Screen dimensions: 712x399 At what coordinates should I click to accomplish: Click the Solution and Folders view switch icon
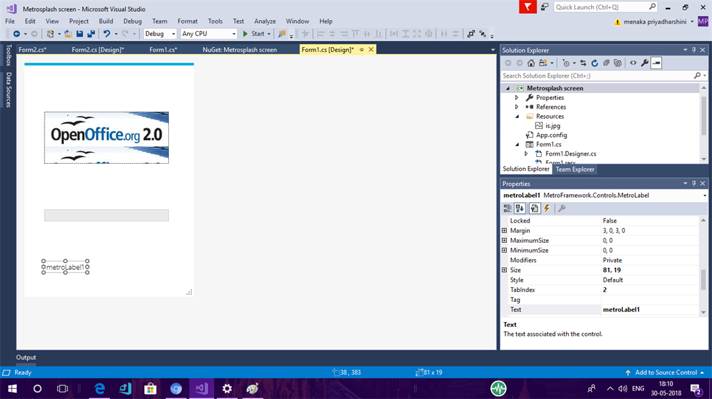point(543,63)
